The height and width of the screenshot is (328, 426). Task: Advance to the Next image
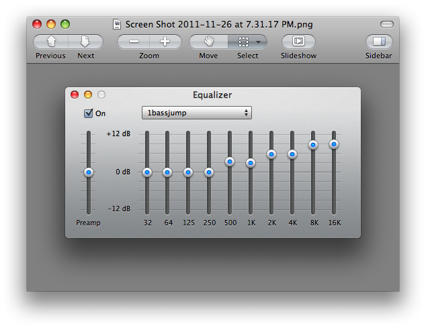85,42
